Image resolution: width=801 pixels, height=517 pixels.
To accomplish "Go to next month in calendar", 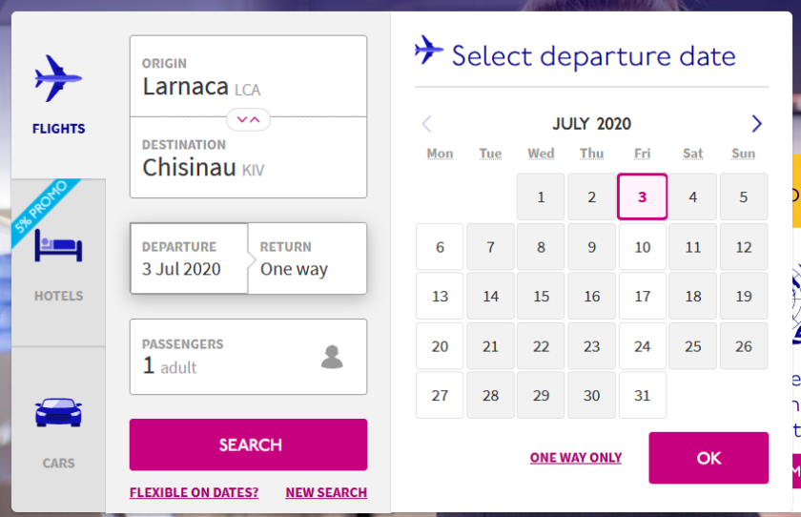I will pos(756,124).
